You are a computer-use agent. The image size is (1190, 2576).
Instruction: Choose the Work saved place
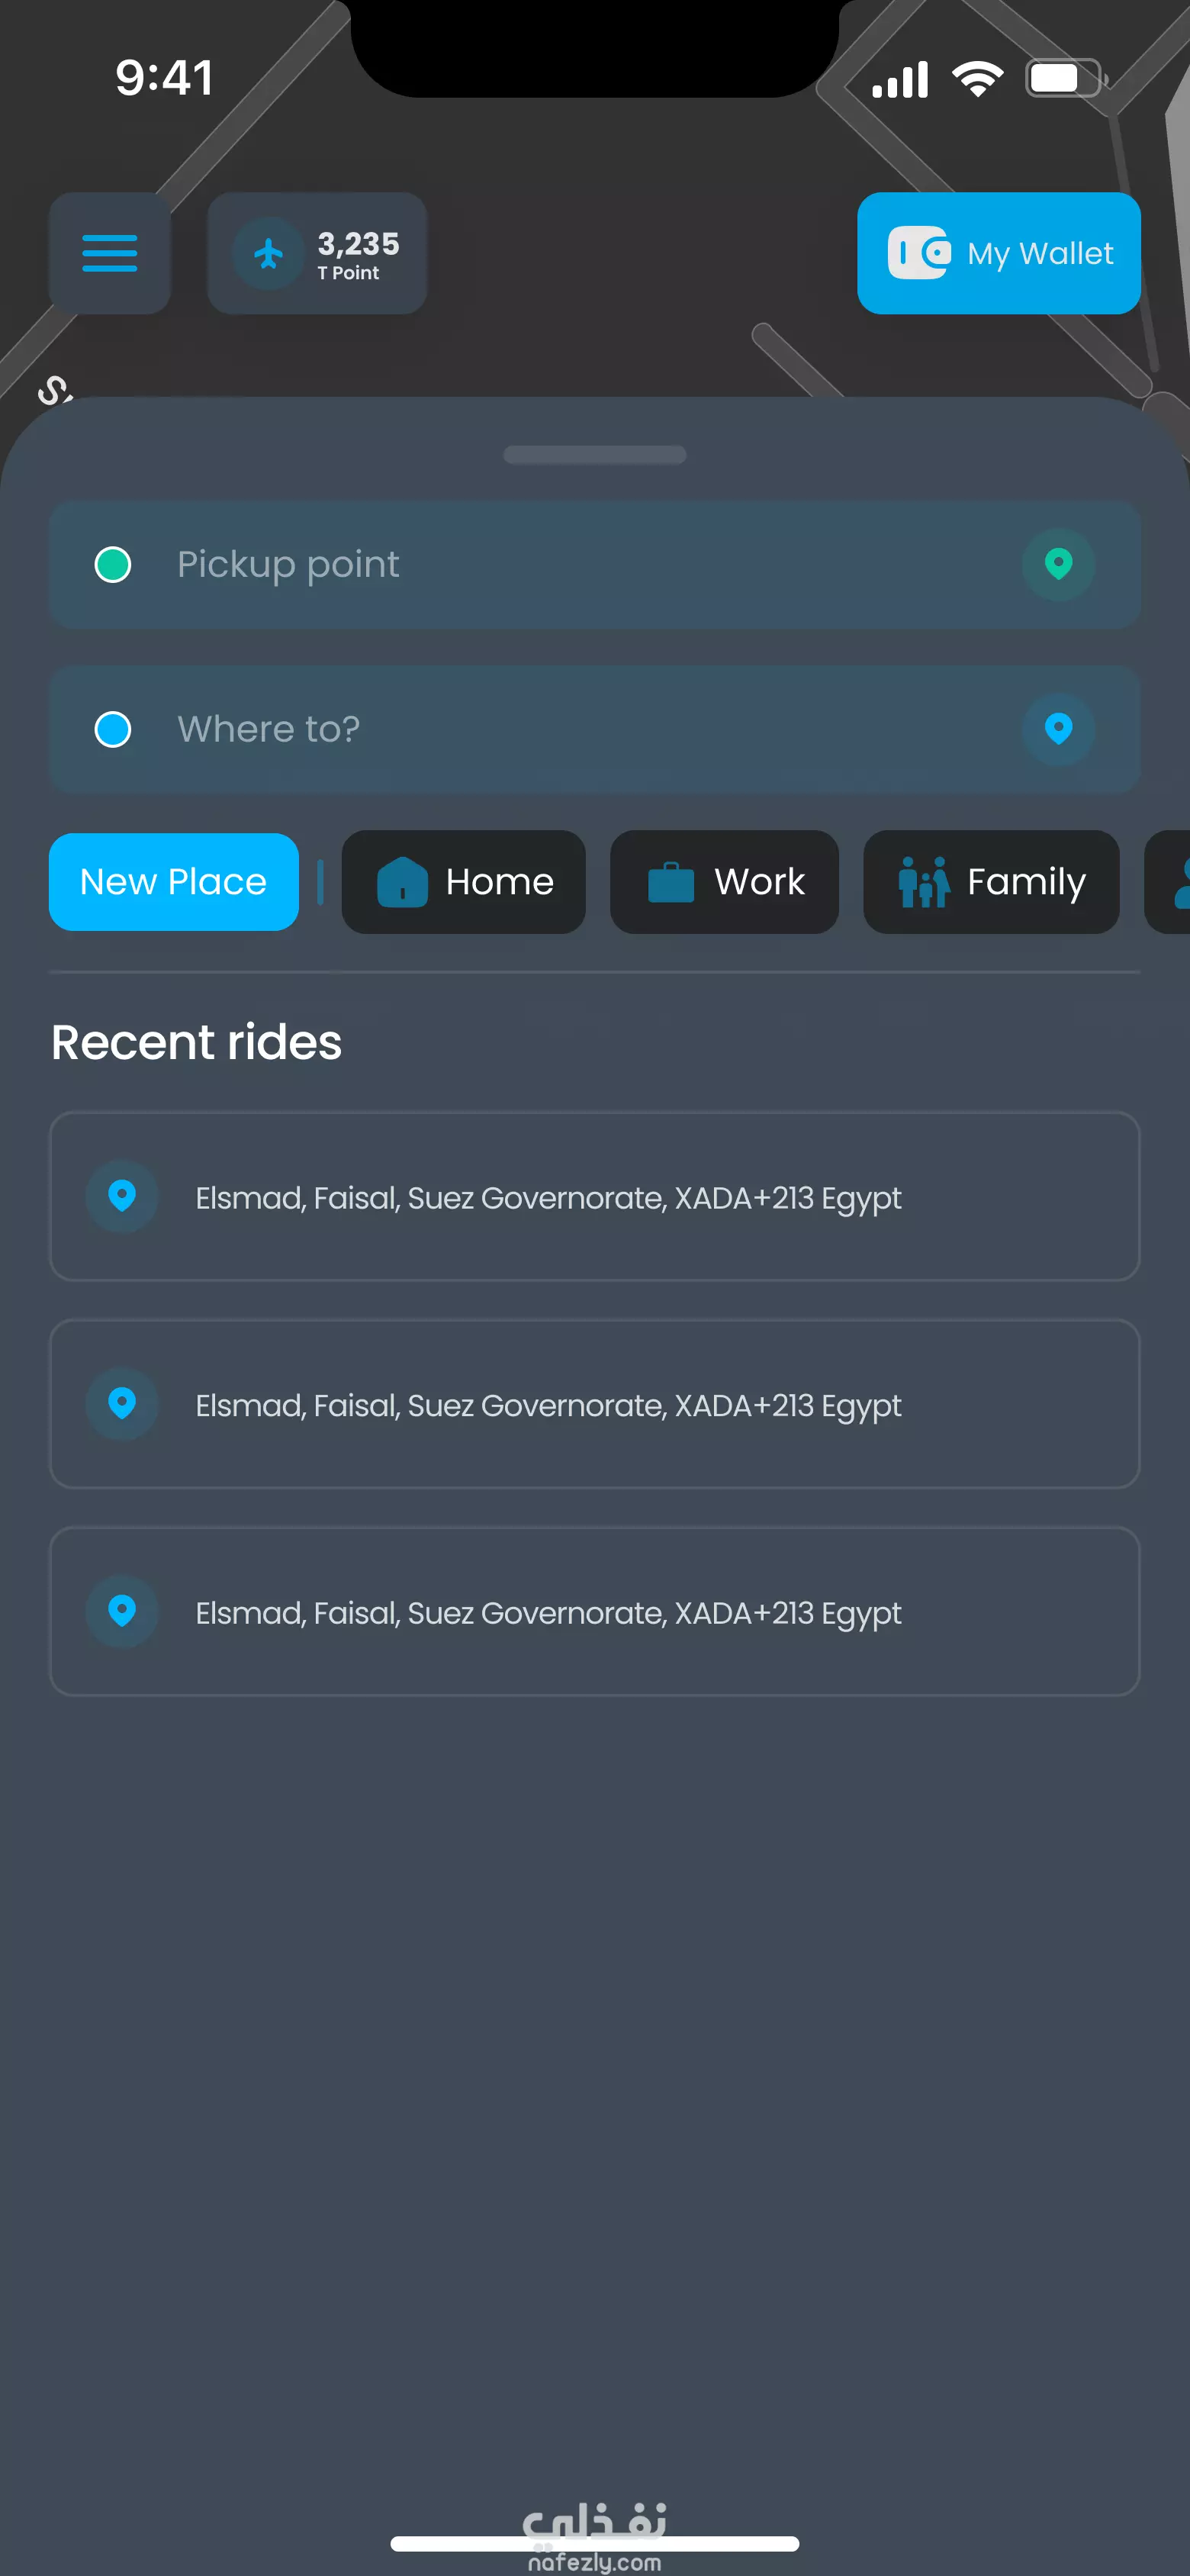(725, 882)
